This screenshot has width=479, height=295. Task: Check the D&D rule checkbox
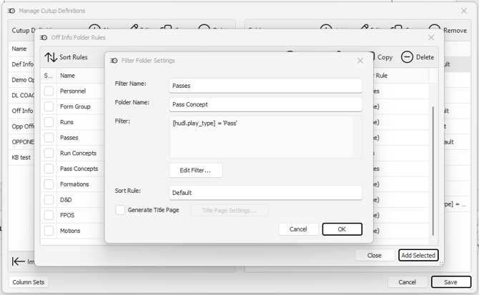(49, 200)
